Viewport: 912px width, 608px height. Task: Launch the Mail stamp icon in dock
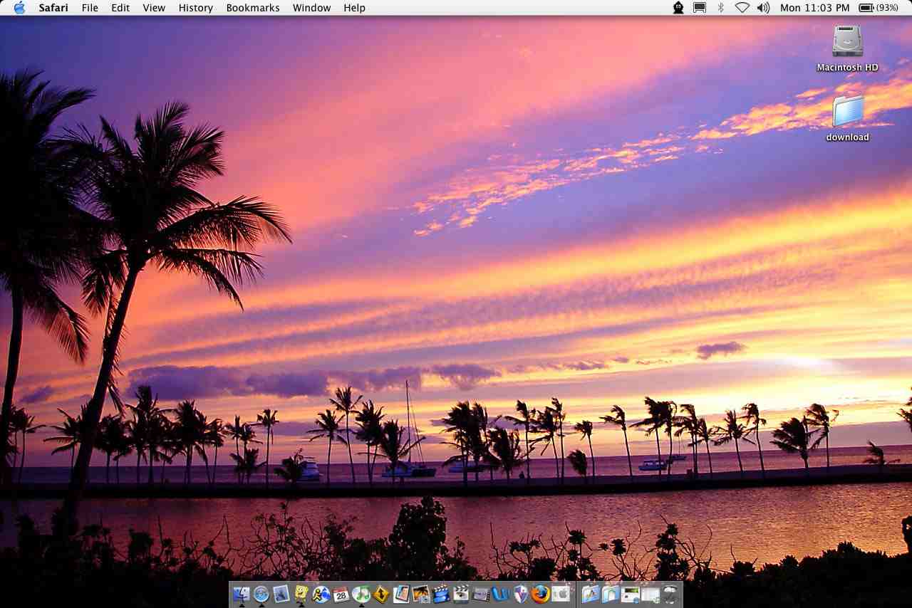pyautogui.click(x=281, y=594)
